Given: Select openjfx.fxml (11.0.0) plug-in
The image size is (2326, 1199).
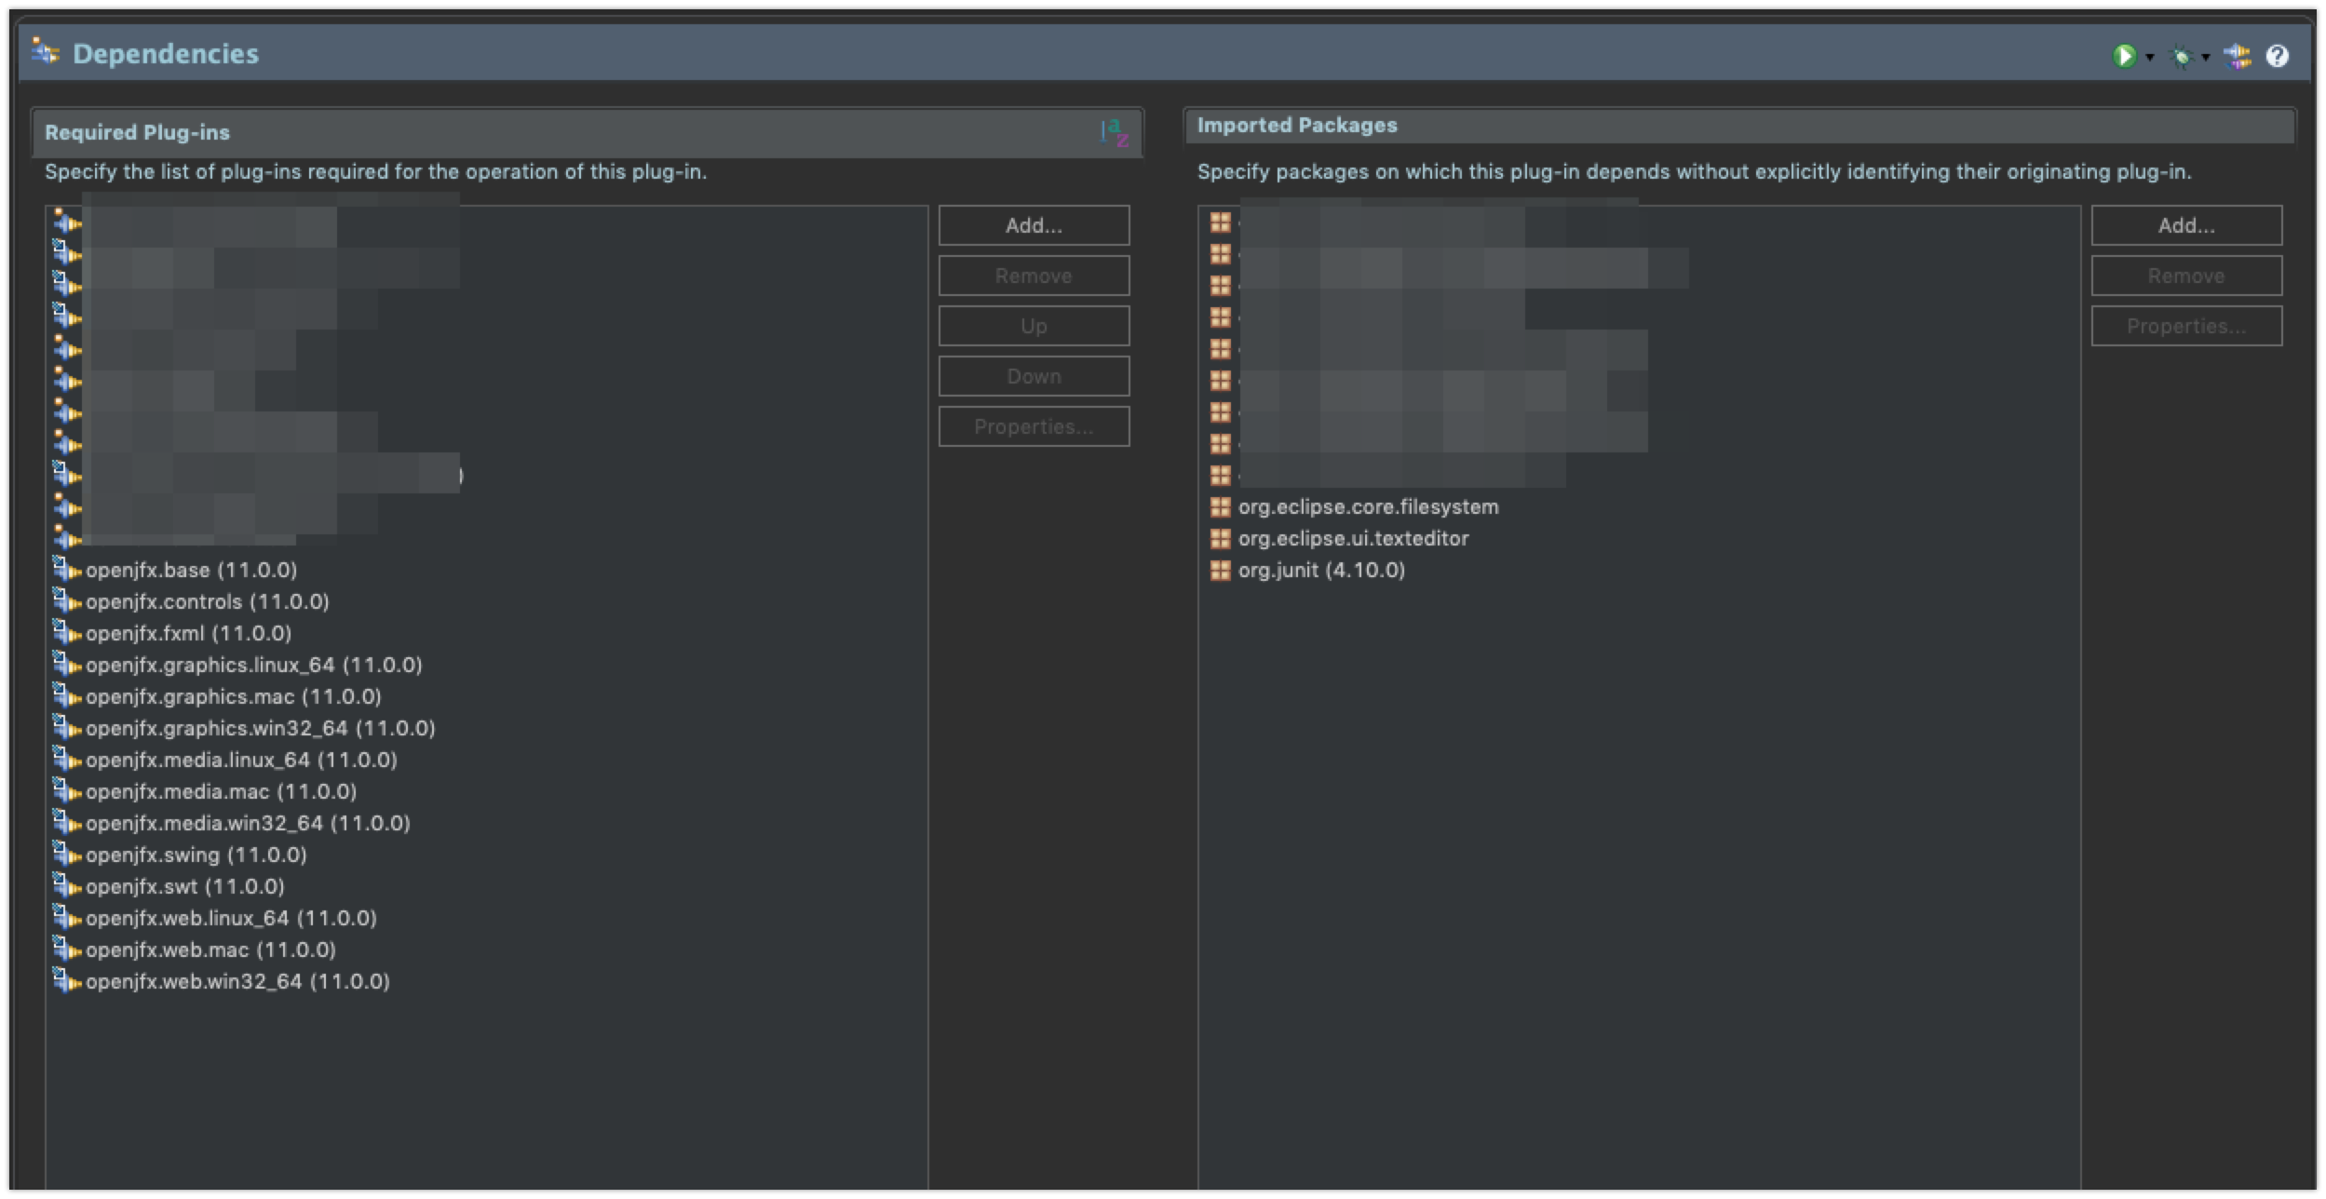Looking at the screenshot, I should [x=188, y=633].
